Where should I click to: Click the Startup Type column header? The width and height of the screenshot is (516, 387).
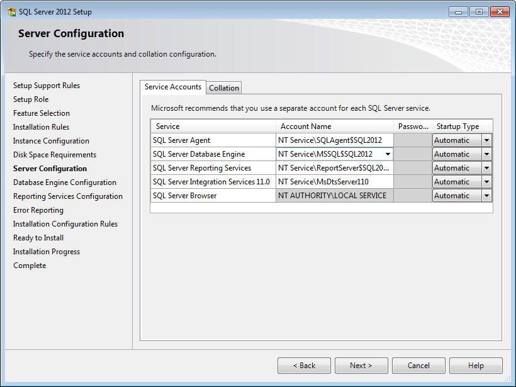[463, 126]
